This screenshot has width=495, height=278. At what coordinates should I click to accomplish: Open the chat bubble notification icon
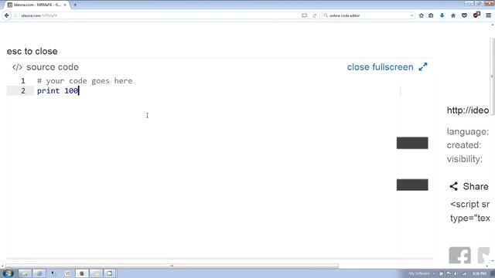point(476,15)
